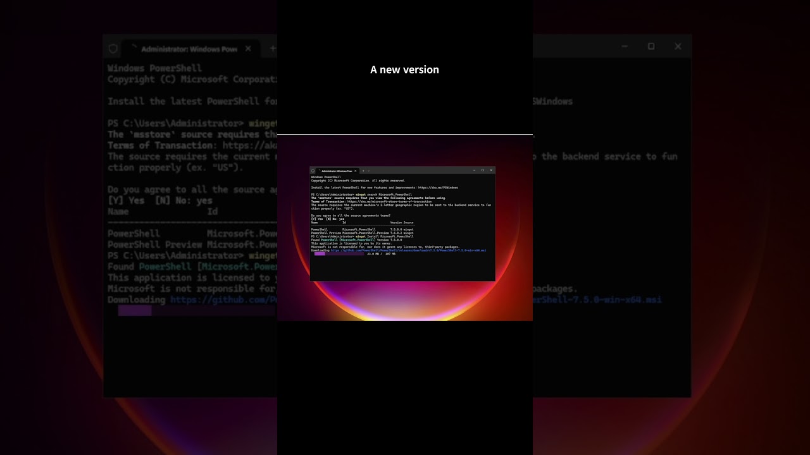
Task: Click 'Copyright (C) Microsoft Corporation' line in small terminal
Action: tap(358, 181)
